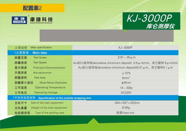Click the '± 10%' value
This screenshot has height=131, width=186.
point(126,73)
